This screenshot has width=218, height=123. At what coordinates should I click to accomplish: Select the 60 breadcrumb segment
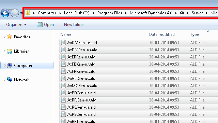coord(182,13)
